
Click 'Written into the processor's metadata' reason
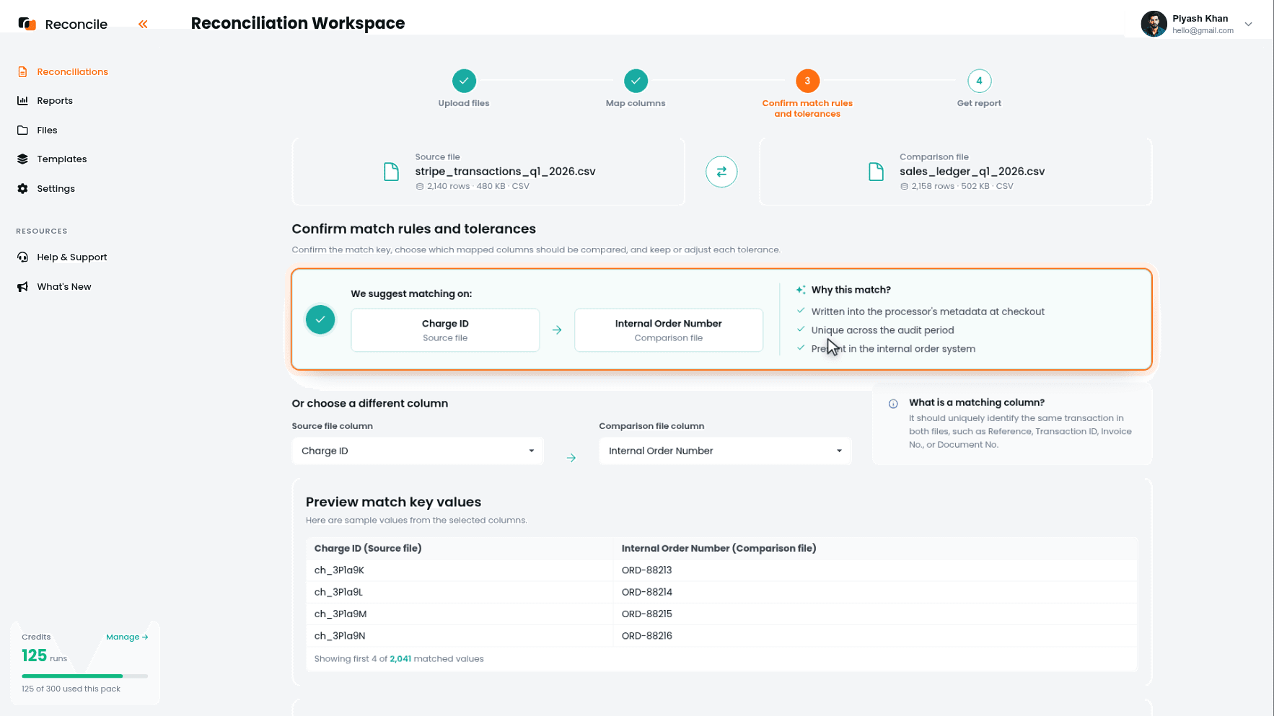click(928, 311)
